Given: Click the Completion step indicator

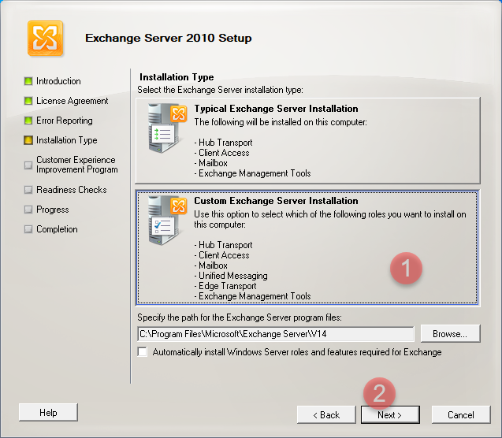Looking at the screenshot, I should [x=28, y=229].
